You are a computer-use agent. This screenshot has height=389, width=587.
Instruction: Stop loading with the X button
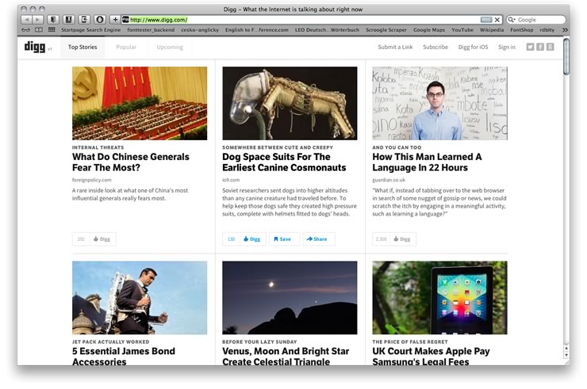pyautogui.click(x=497, y=19)
